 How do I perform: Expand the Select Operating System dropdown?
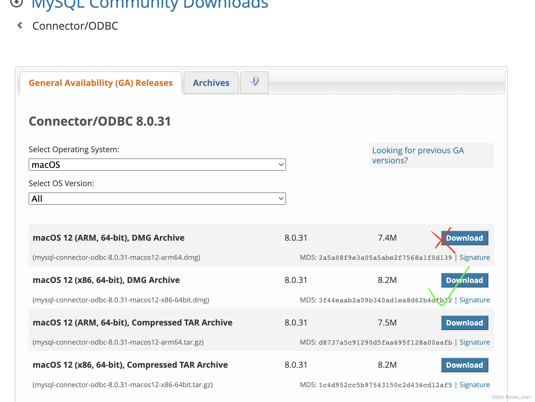pos(157,165)
